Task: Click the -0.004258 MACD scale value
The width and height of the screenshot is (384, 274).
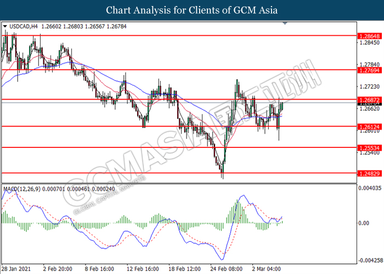Action: point(368,260)
